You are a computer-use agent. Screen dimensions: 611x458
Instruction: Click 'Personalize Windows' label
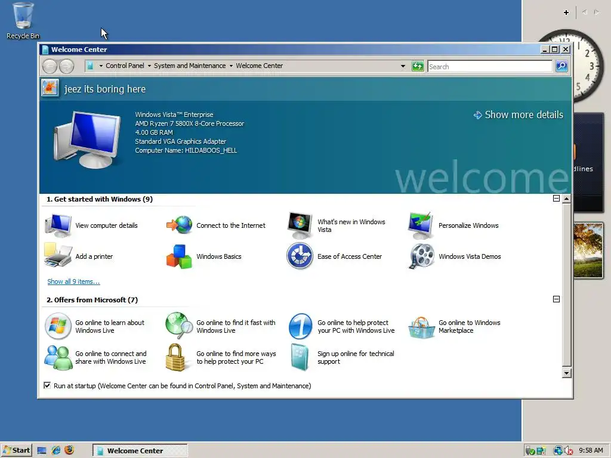(468, 225)
